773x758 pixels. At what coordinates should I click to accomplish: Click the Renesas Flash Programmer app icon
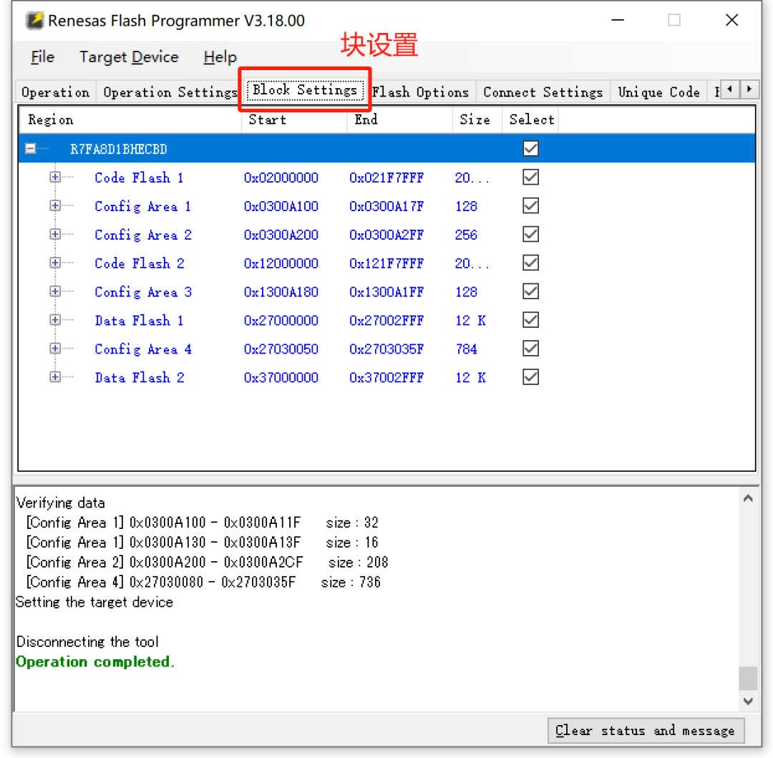(x=35, y=20)
